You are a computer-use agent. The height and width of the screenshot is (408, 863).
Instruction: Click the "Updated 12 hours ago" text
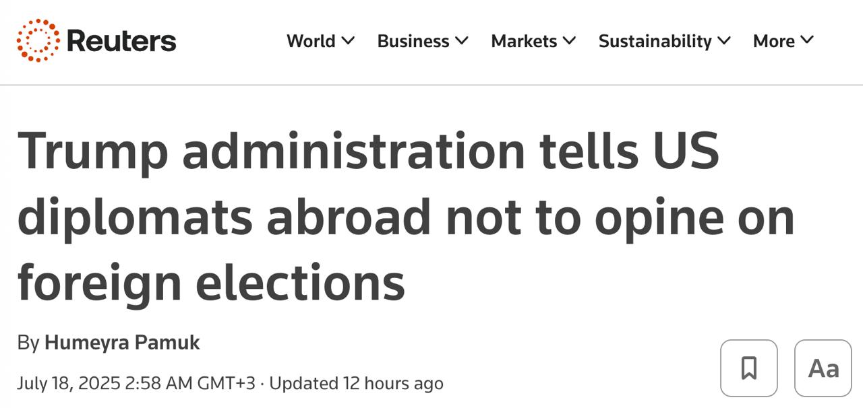click(356, 383)
